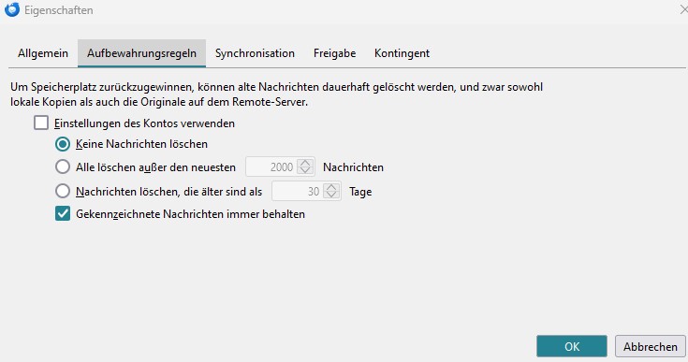Screen dimensions: 688x362
Task: Open the Allgemein tab
Action: (x=43, y=53)
